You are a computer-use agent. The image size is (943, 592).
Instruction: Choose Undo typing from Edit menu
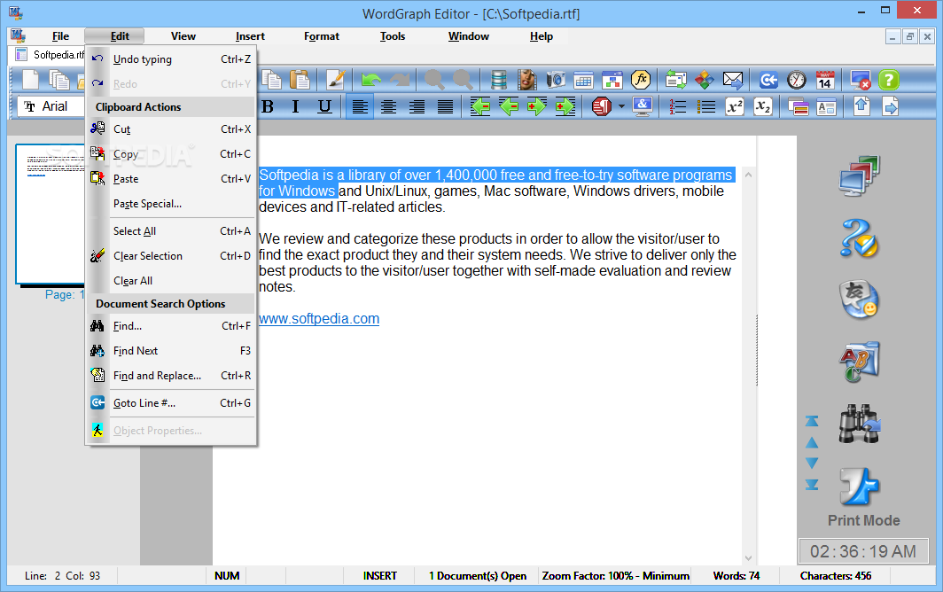pos(171,59)
